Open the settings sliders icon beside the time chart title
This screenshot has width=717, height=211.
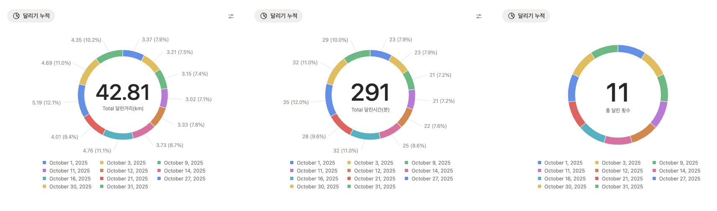click(x=479, y=16)
